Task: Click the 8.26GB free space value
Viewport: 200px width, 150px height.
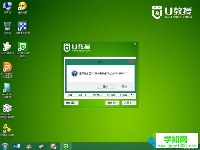Action: 123,95
